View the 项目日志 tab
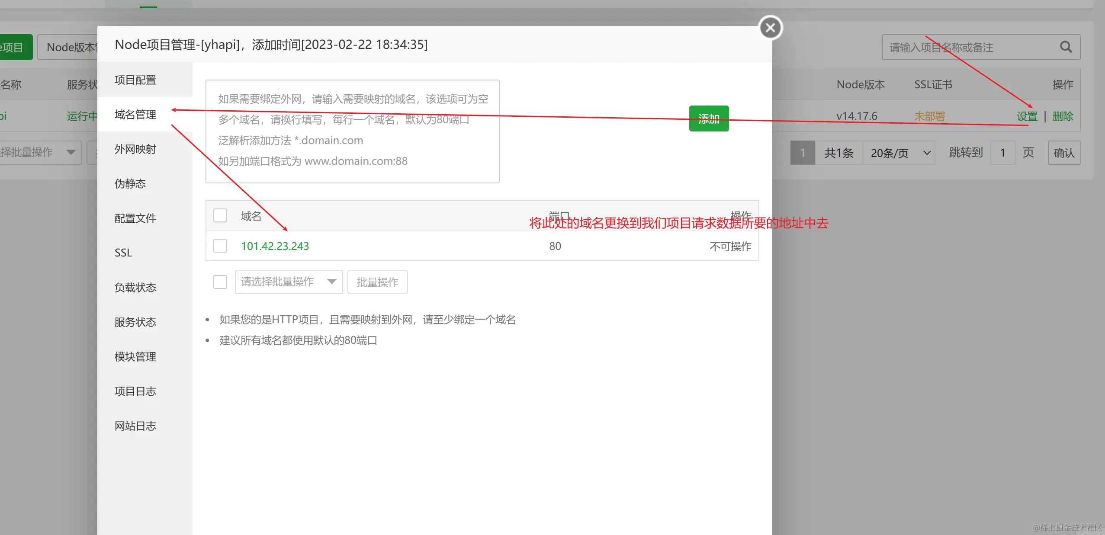The height and width of the screenshot is (535, 1105). point(135,391)
